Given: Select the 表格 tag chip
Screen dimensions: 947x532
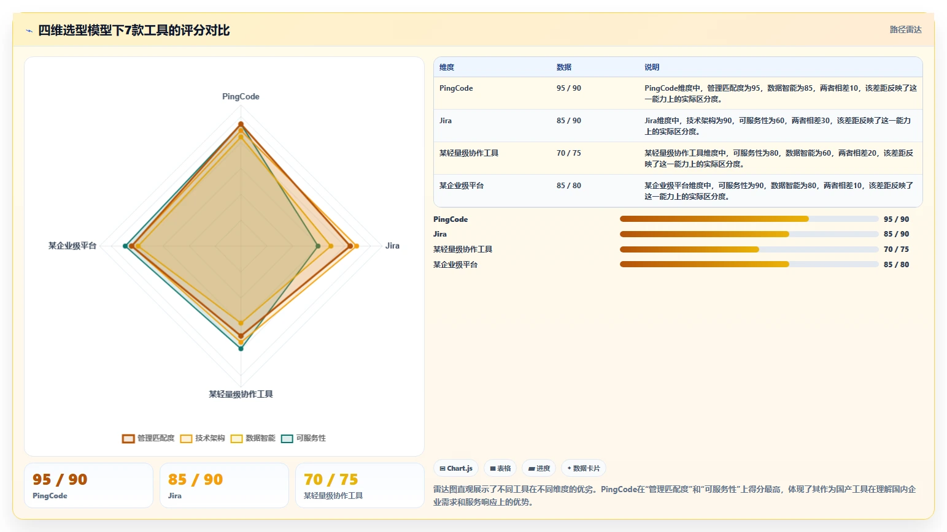Looking at the screenshot, I should click(x=500, y=468).
